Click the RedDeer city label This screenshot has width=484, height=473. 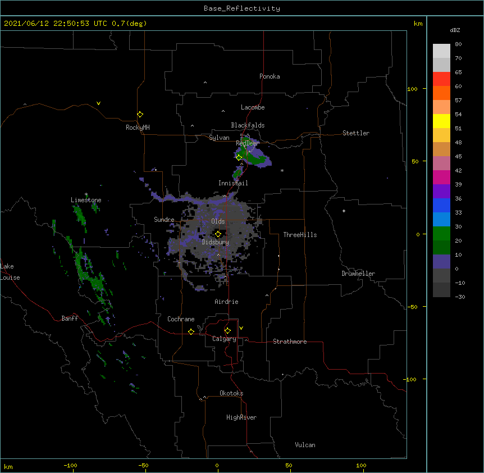tap(248, 143)
